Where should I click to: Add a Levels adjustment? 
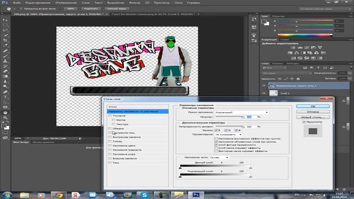pyautogui.click(x=300, y=48)
